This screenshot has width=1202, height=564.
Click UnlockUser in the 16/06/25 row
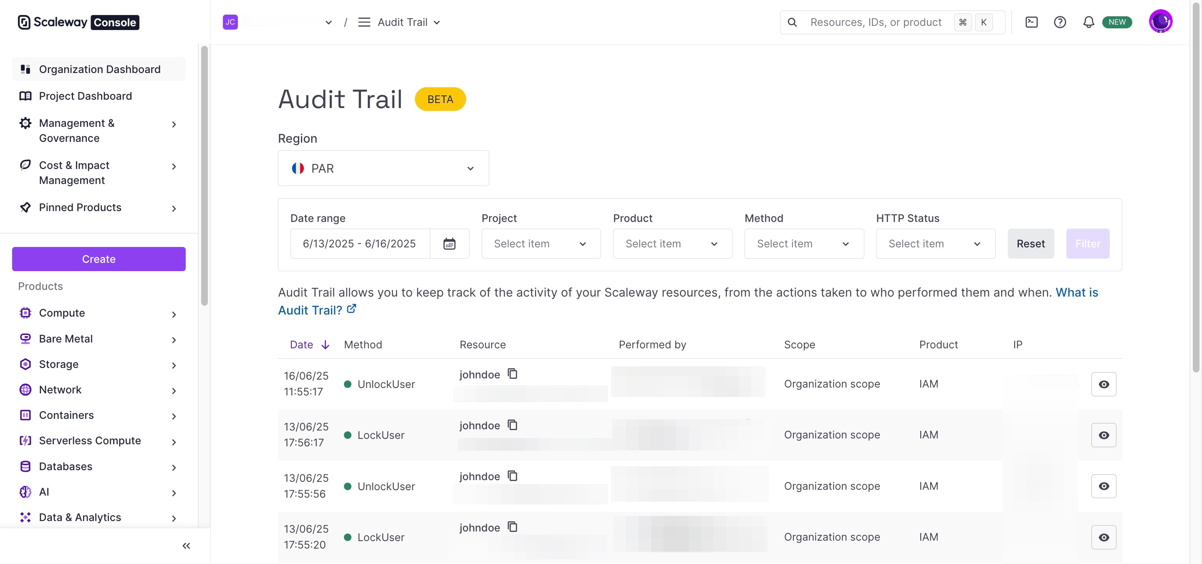tap(386, 384)
